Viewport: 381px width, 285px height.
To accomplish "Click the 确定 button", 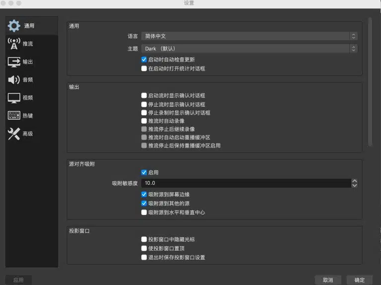I will (x=360, y=280).
